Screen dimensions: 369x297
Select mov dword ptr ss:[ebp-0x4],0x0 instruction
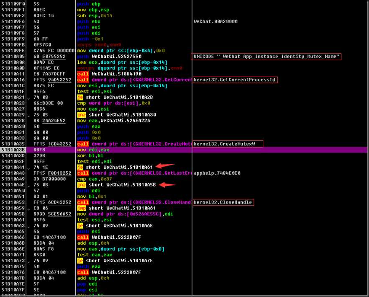pyautogui.click(x=121, y=51)
